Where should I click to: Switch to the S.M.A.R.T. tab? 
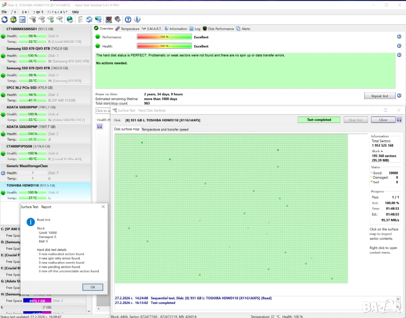152,29
